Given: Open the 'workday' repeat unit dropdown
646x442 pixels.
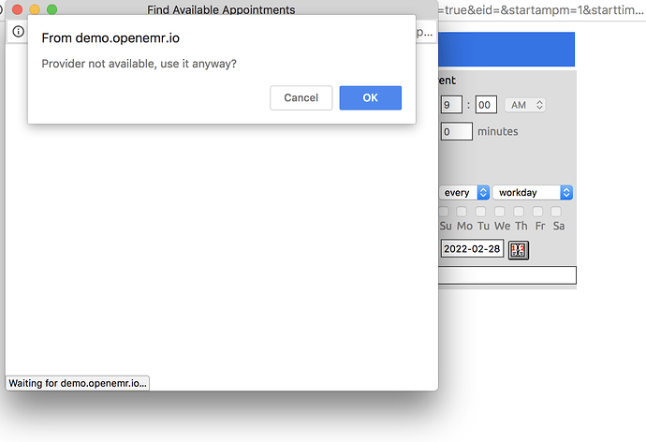Looking at the screenshot, I should pos(533,192).
